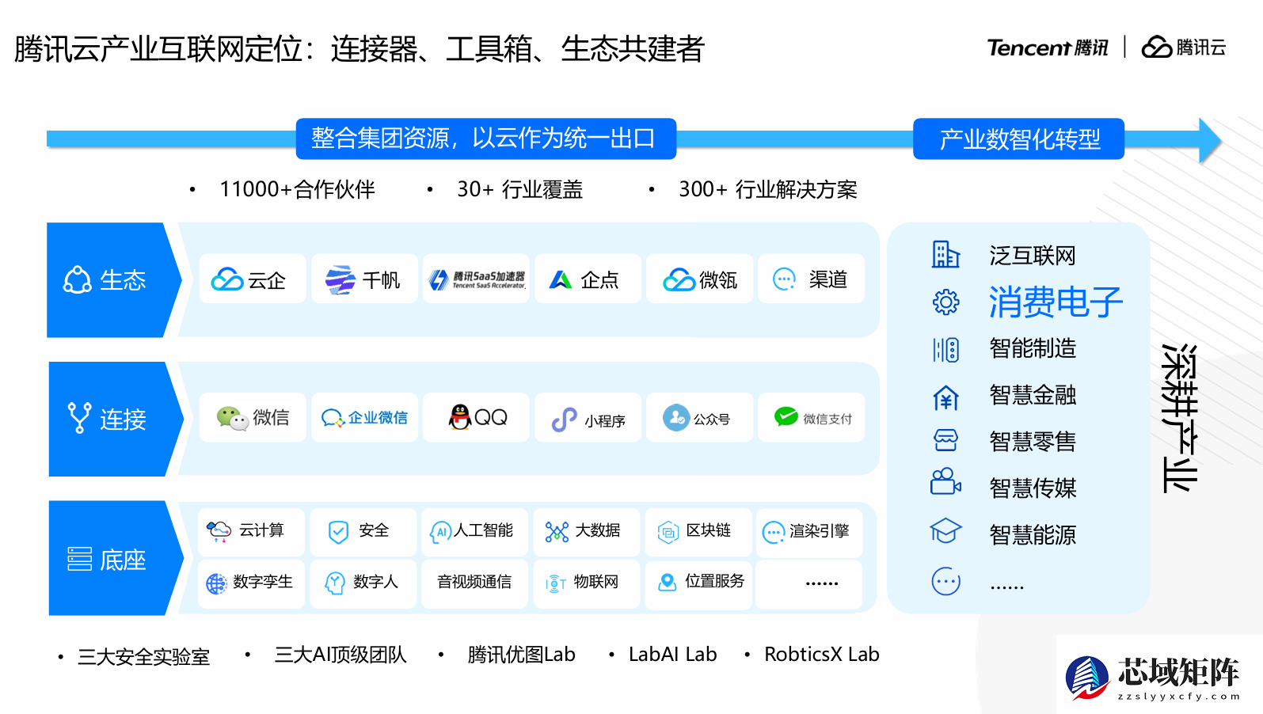Click the 数字孪生 globe icon
Image resolution: width=1263 pixels, height=714 pixels.
click(216, 583)
